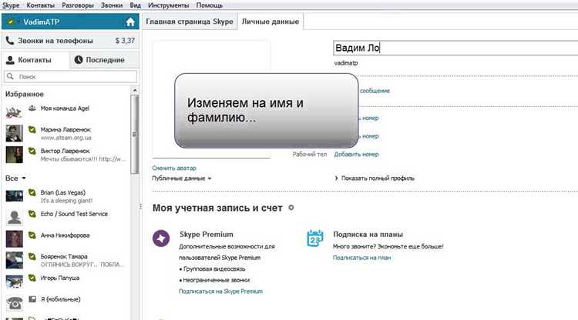This screenshot has width=578, height=320.
Task: Open the Контакты menu in menu bar
Action: tap(41, 5)
